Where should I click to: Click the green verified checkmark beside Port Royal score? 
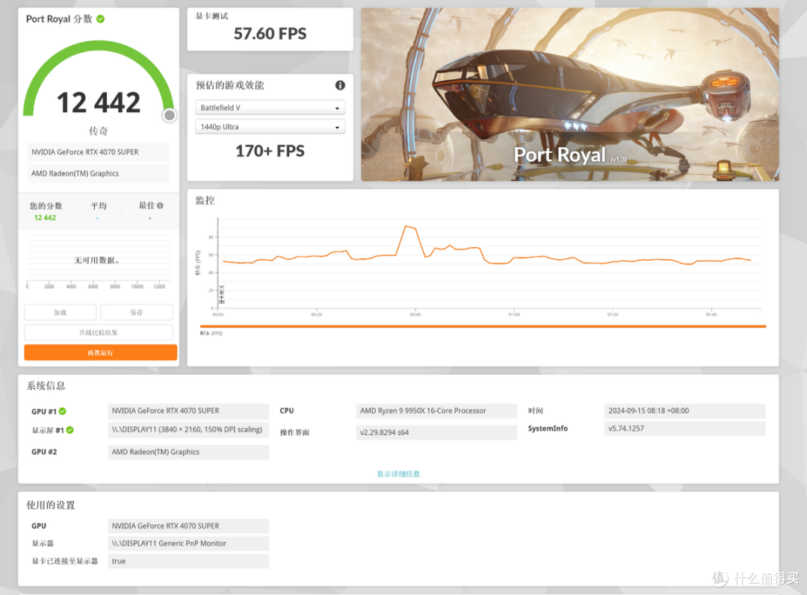pyautogui.click(x=100, y=19)
